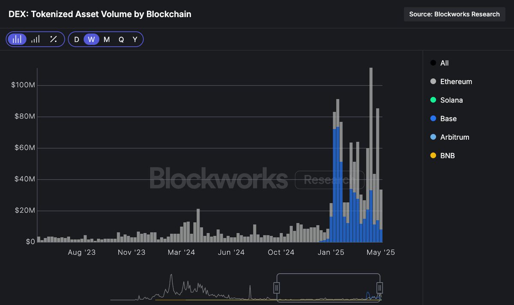Click the Mar '24 x-axis label

click(181, 252)
